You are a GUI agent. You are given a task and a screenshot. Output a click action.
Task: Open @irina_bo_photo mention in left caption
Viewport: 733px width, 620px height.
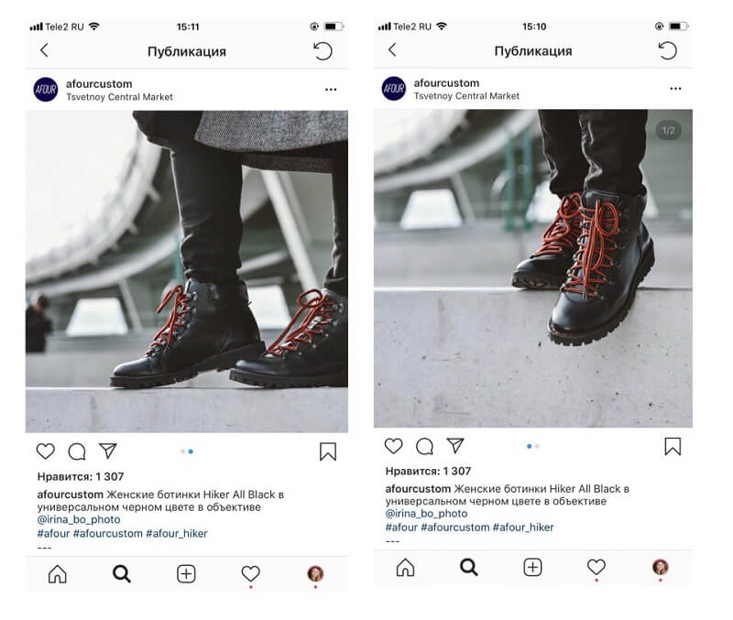(x=79, y=519)
